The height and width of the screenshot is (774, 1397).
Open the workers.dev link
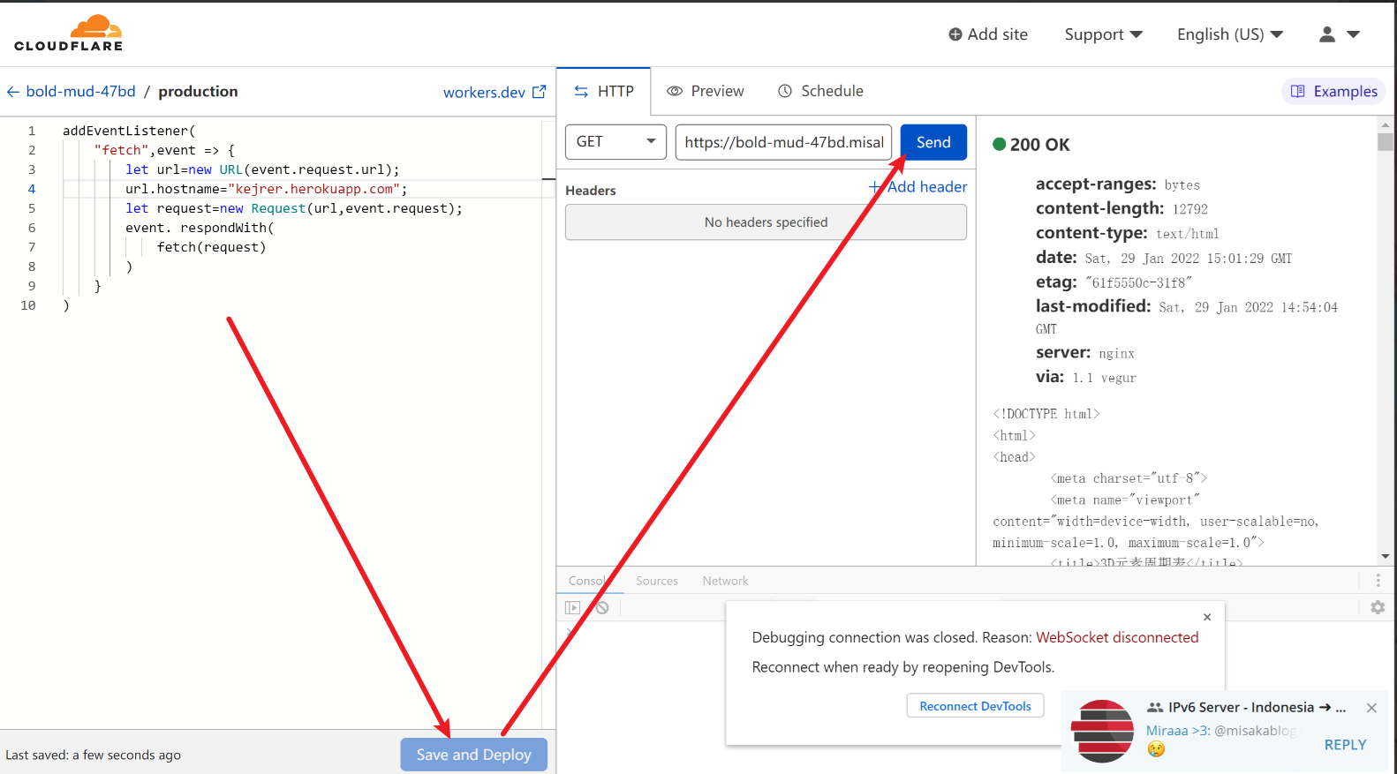(x=484, y=92)
